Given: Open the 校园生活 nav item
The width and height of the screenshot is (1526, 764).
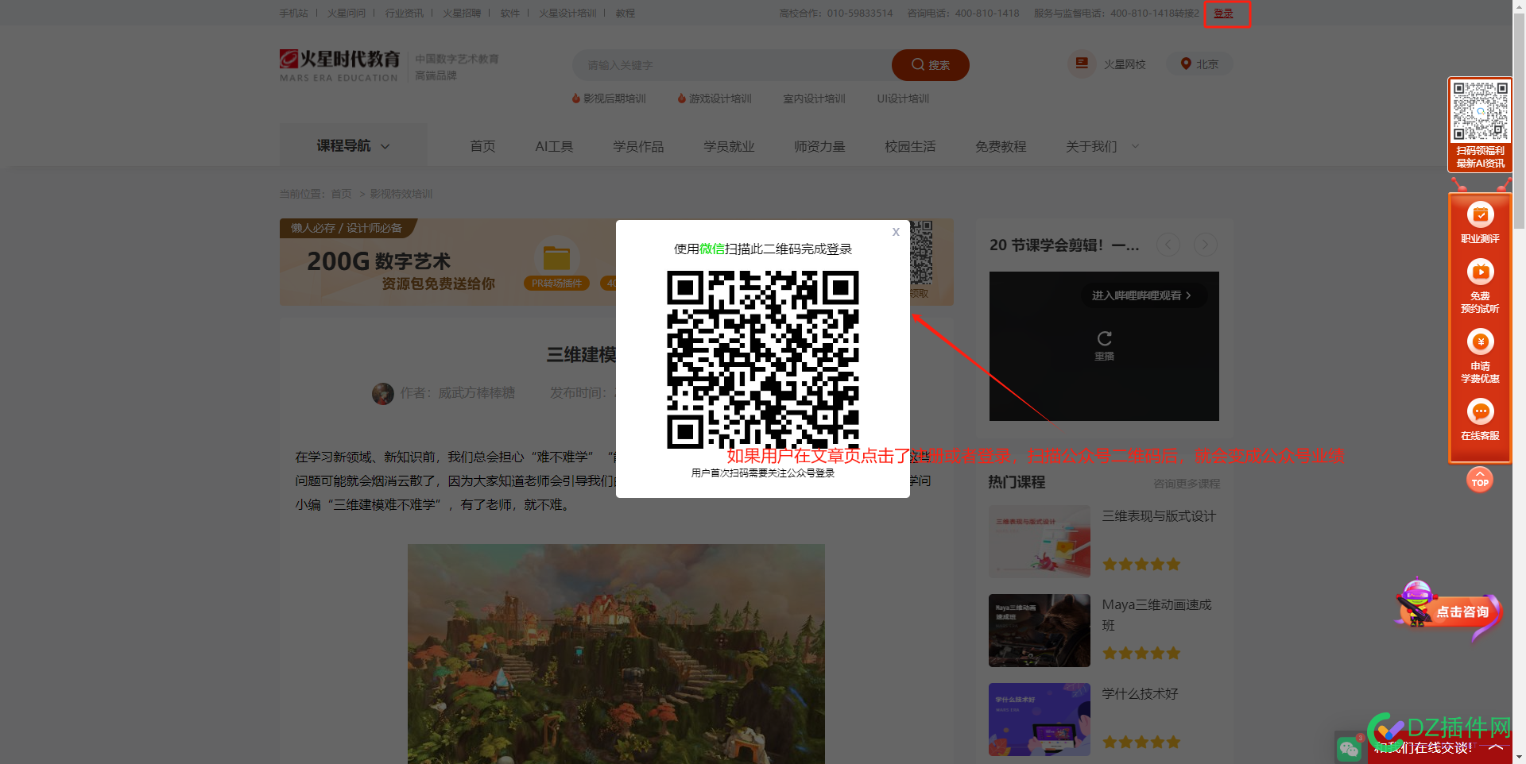Looking at the screenshot, I should (x=910, y=146).
